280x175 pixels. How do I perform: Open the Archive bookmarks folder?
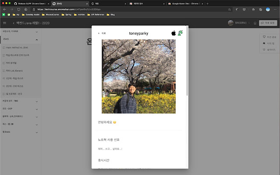click(79, 14)
